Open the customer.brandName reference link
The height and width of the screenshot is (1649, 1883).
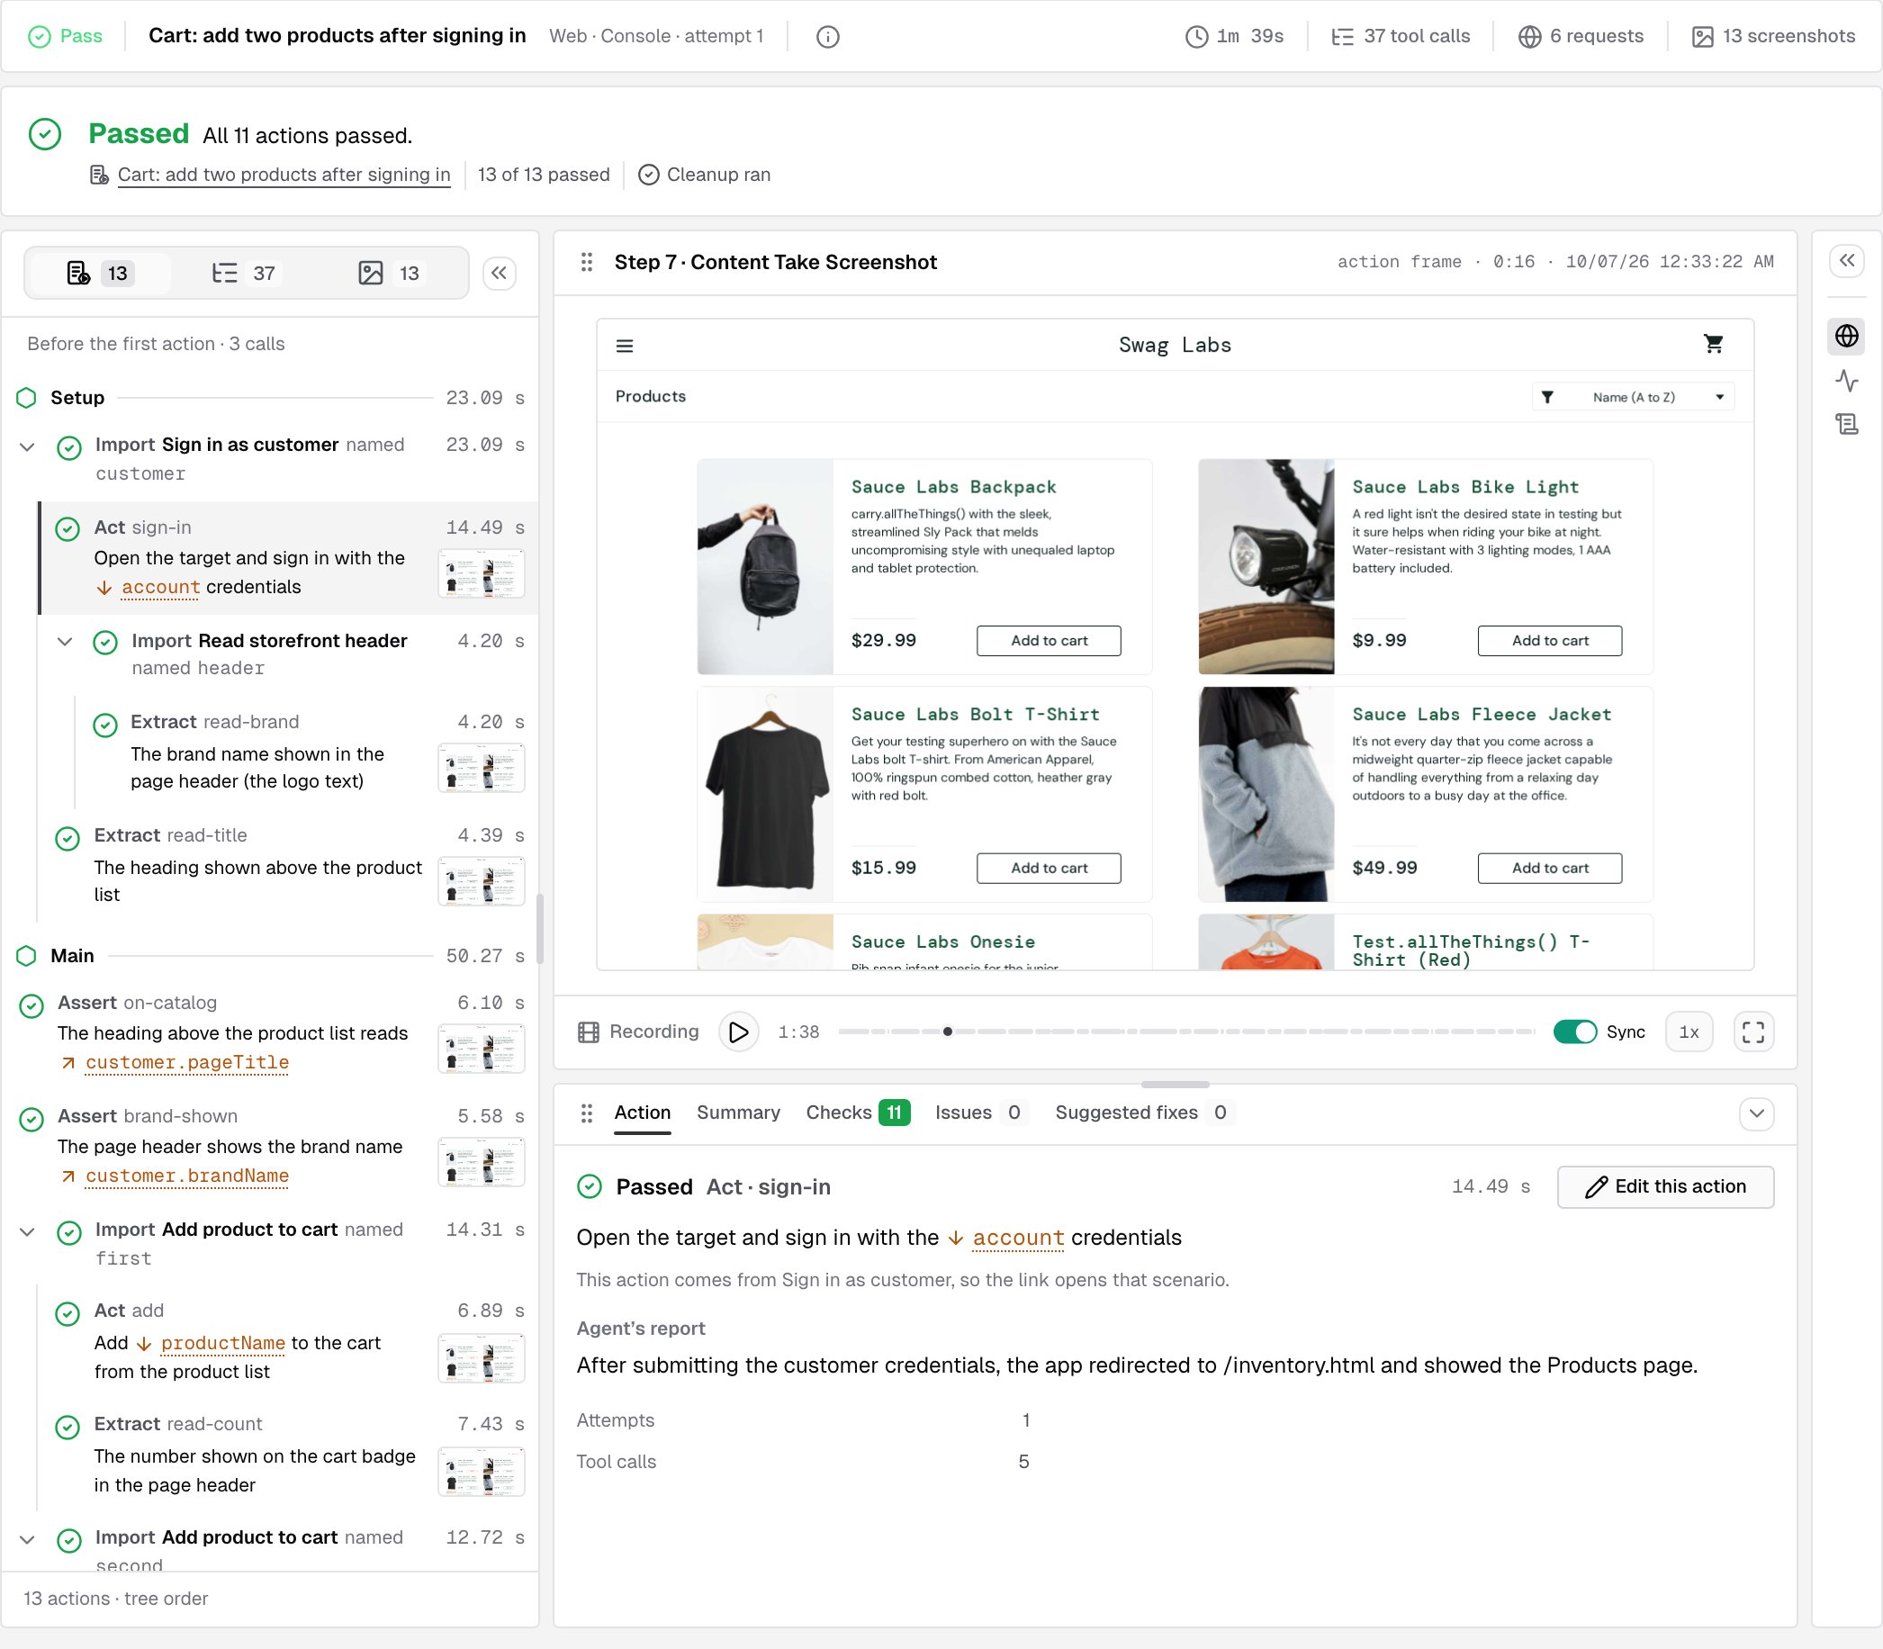tap(187, 1176)
